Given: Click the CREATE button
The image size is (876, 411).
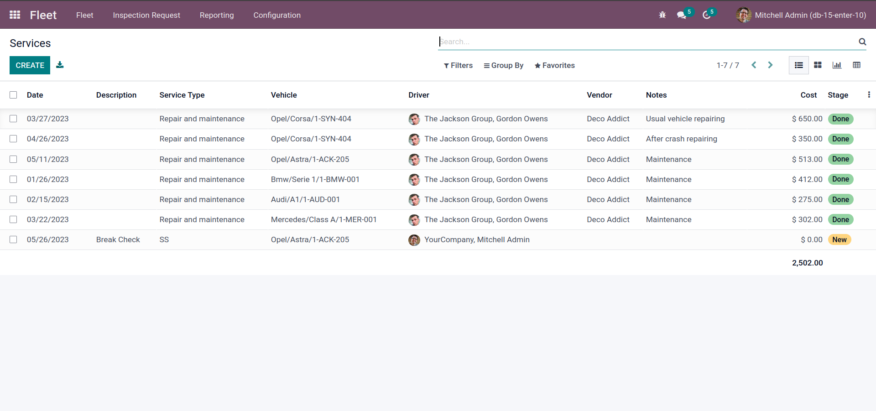Looking at the screenshot, I should pyautogui.click(x=30, y=65).
